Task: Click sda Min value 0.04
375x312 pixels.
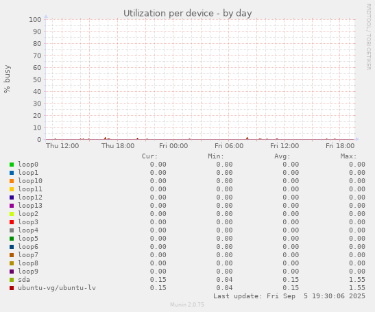Action: coord(224,280)
